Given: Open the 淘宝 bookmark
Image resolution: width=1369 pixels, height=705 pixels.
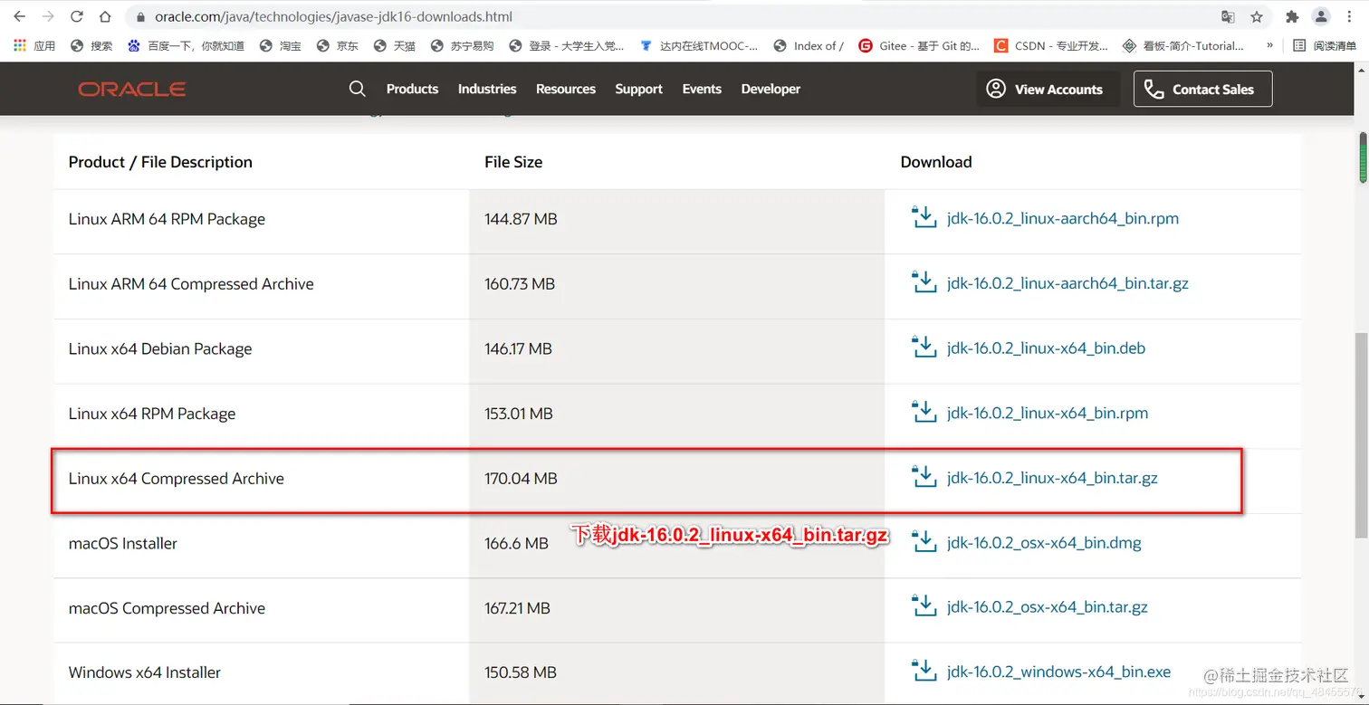Looking at the screenshot, I should point(280,45).
